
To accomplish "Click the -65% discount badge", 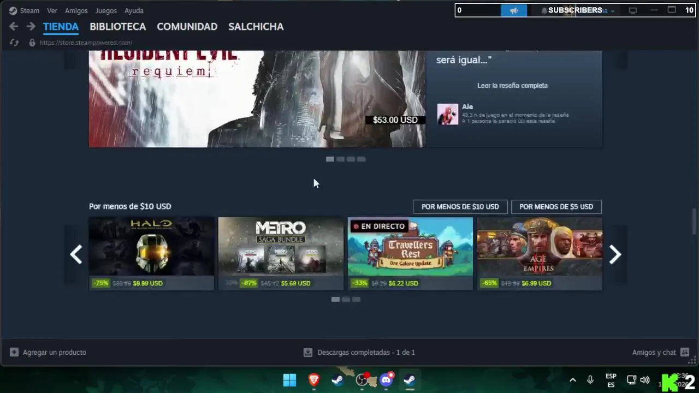I will [489, 283].
